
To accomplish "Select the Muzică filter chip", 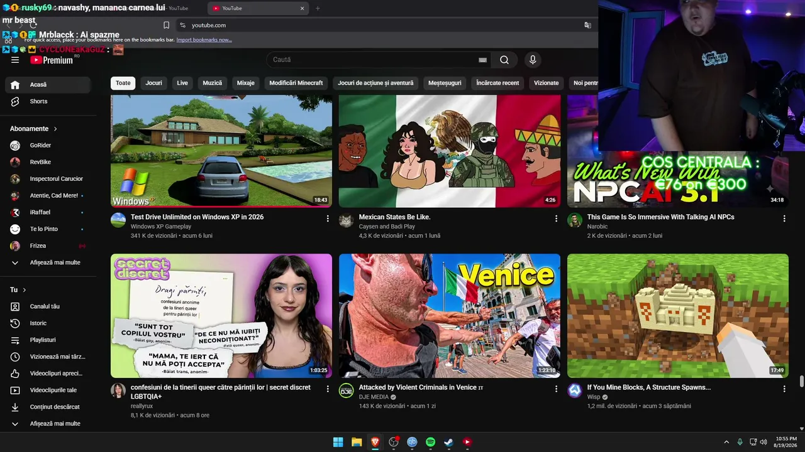I will point(213,83).
